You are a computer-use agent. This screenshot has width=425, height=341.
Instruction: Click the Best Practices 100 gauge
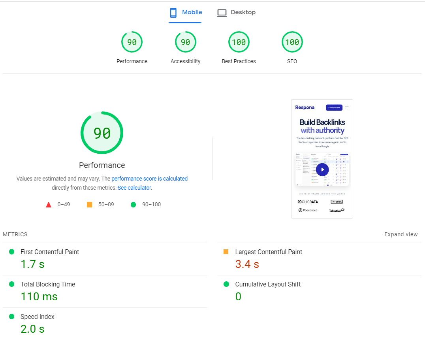pos(239,41)
